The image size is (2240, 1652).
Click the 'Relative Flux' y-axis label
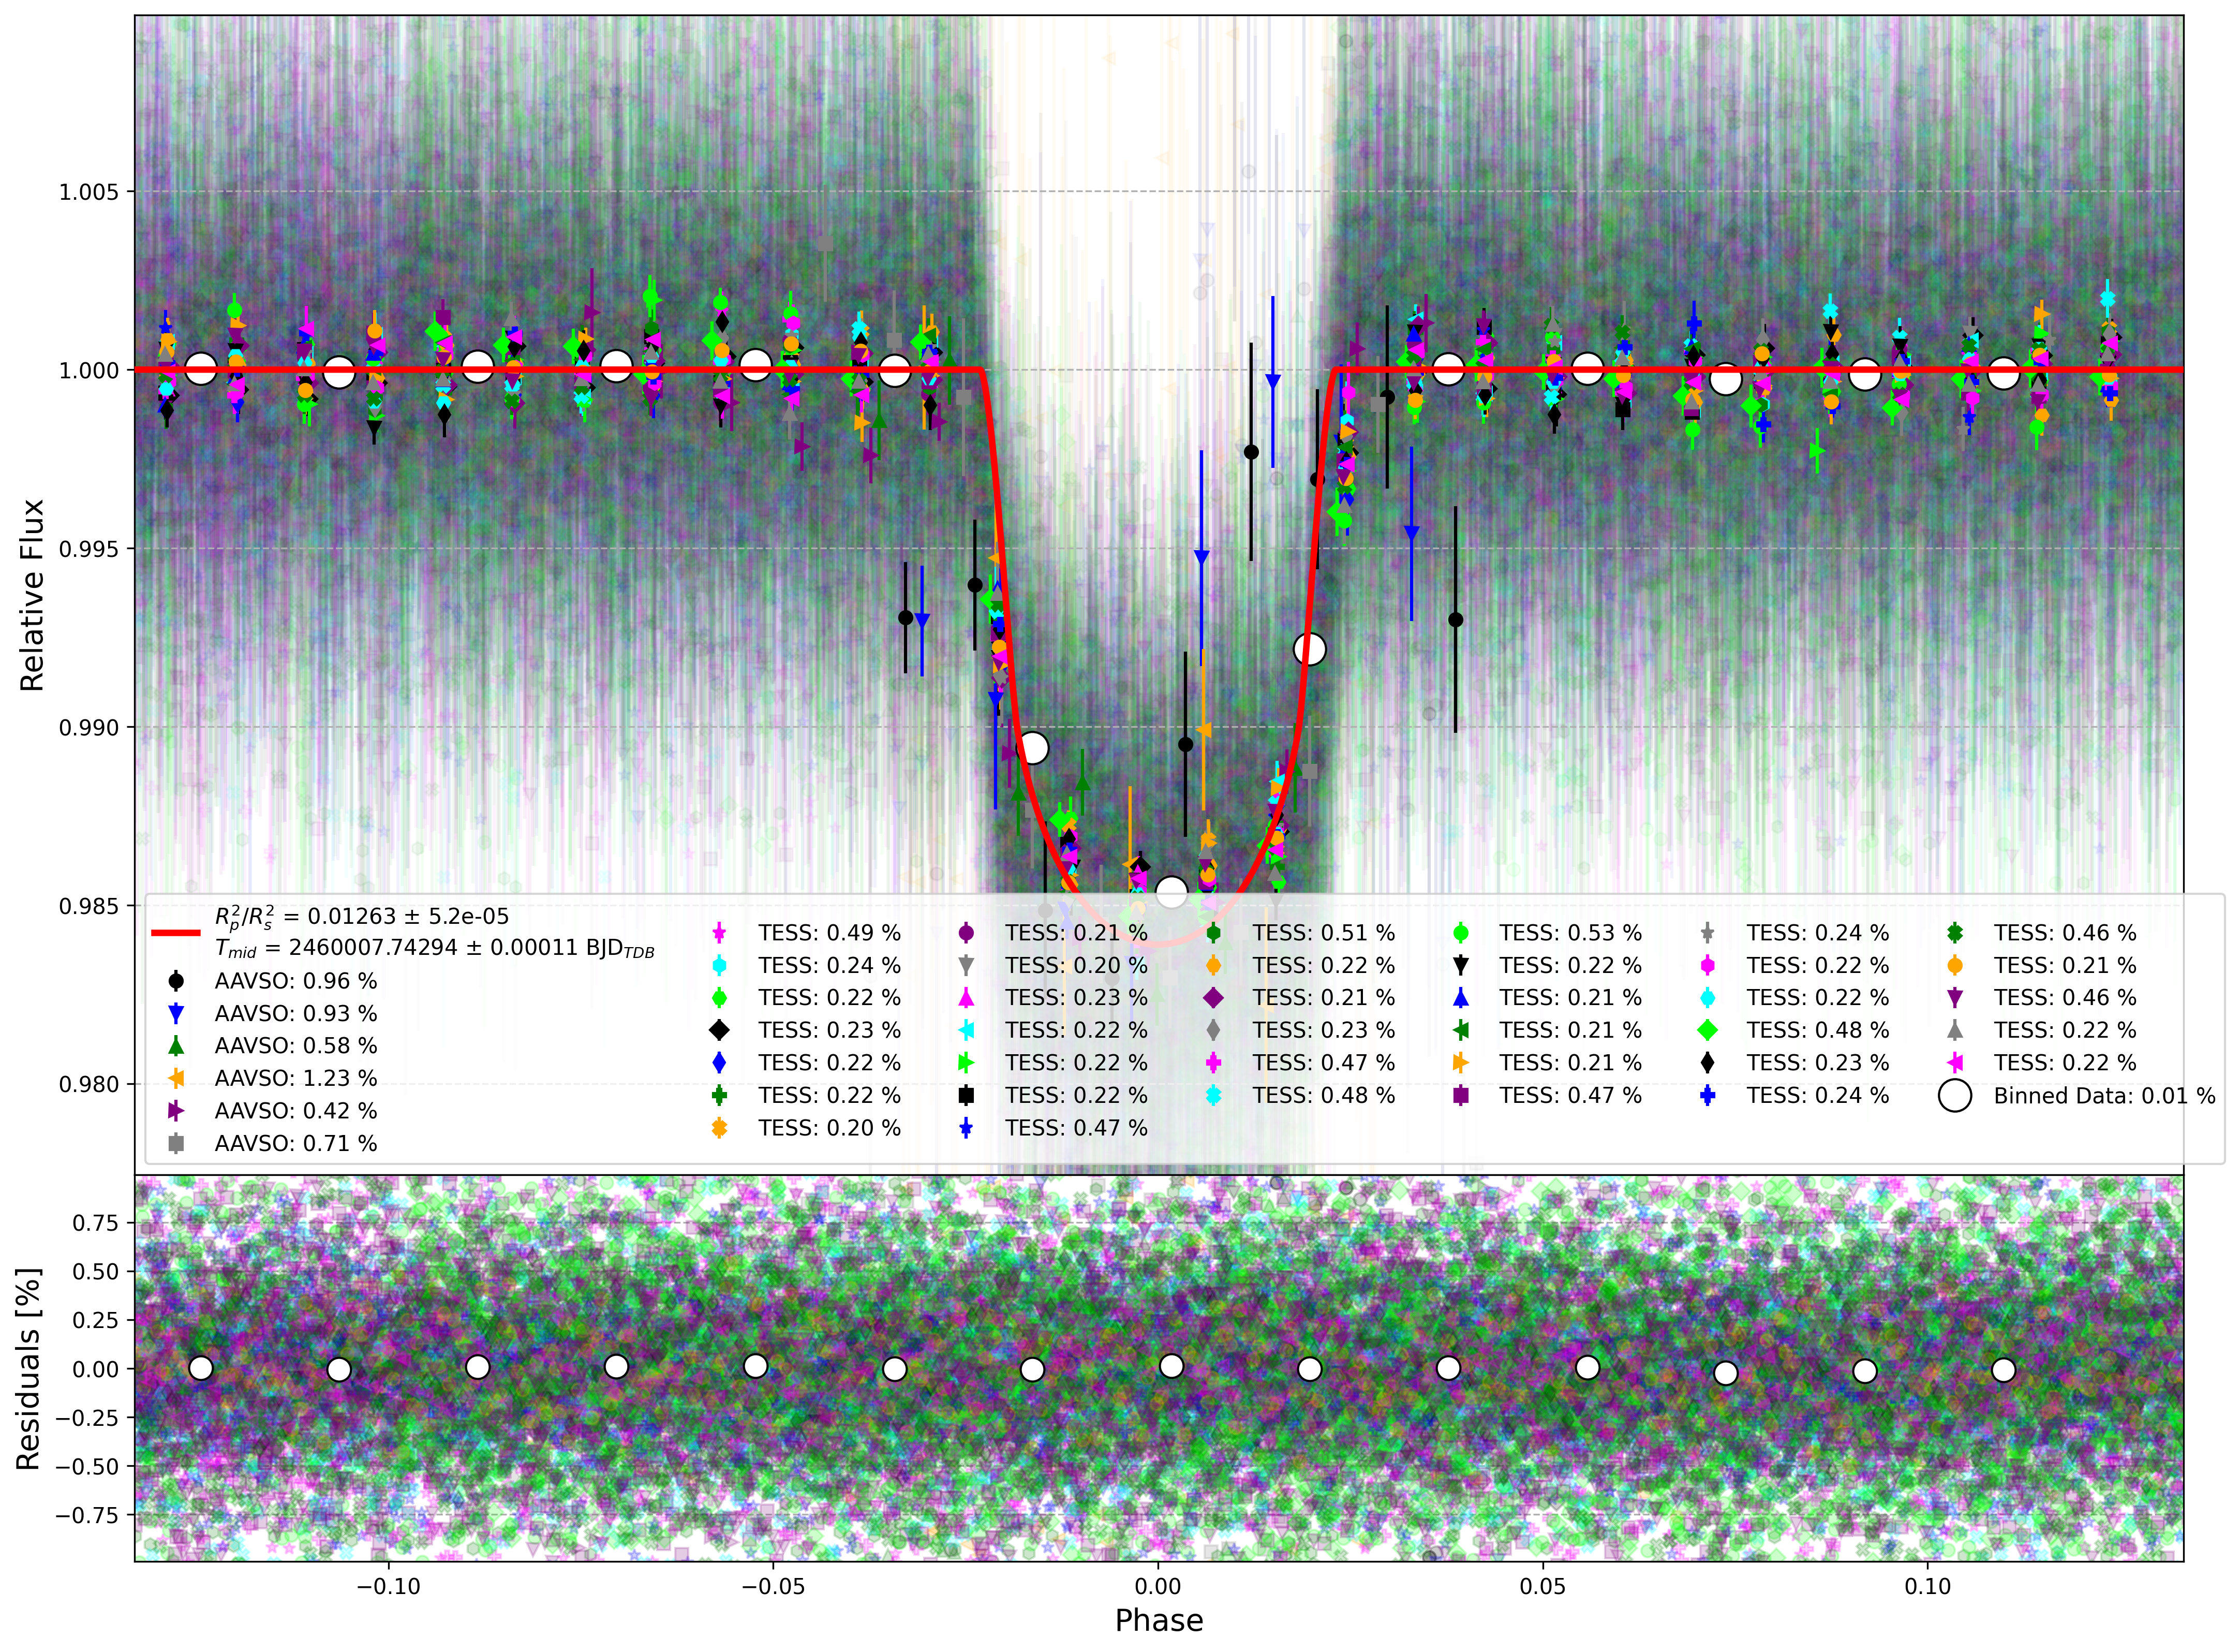(32, 595)
